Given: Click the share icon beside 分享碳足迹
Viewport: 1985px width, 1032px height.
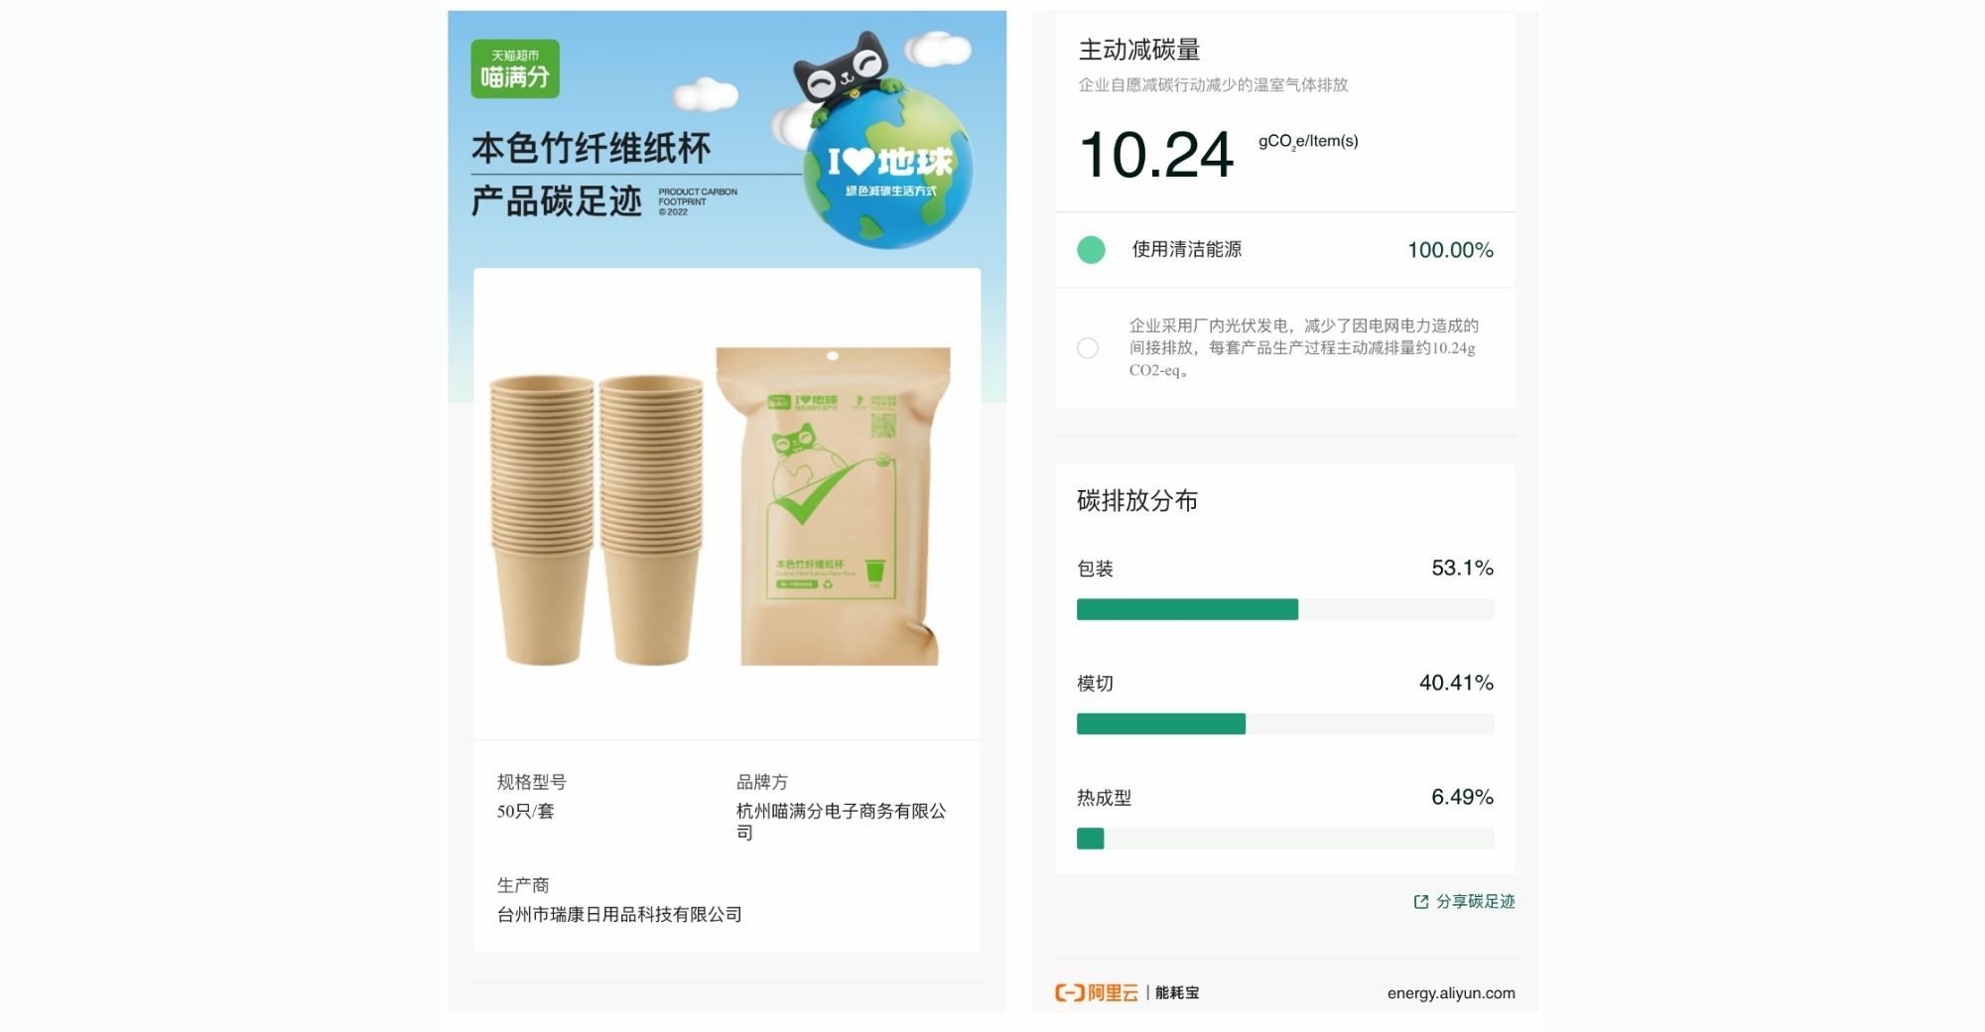Looking at the screenshot, I should [x=1421, y=902].
